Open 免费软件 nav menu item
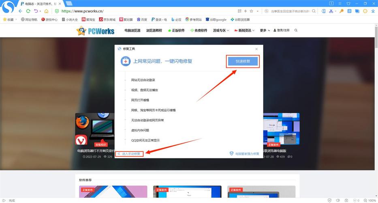378x203 pixels. [x=199, y=30]
